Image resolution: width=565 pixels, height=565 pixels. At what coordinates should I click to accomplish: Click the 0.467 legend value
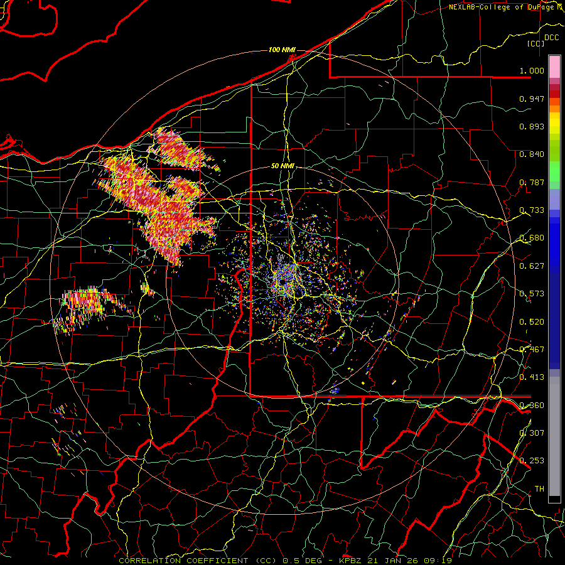pyautogui.click(x=532, y=350)
